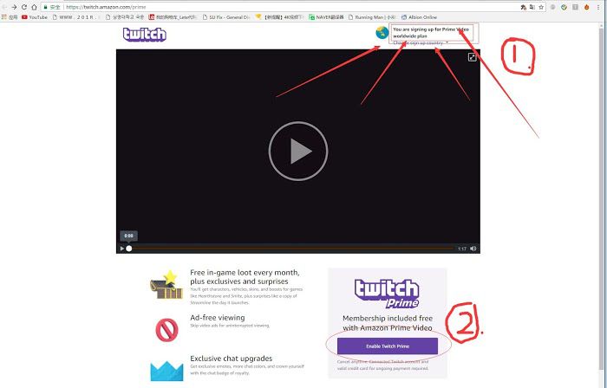This screenshot has height=388, width=607.
Task: Click the green globe extension icon
Action: point(564,7)
